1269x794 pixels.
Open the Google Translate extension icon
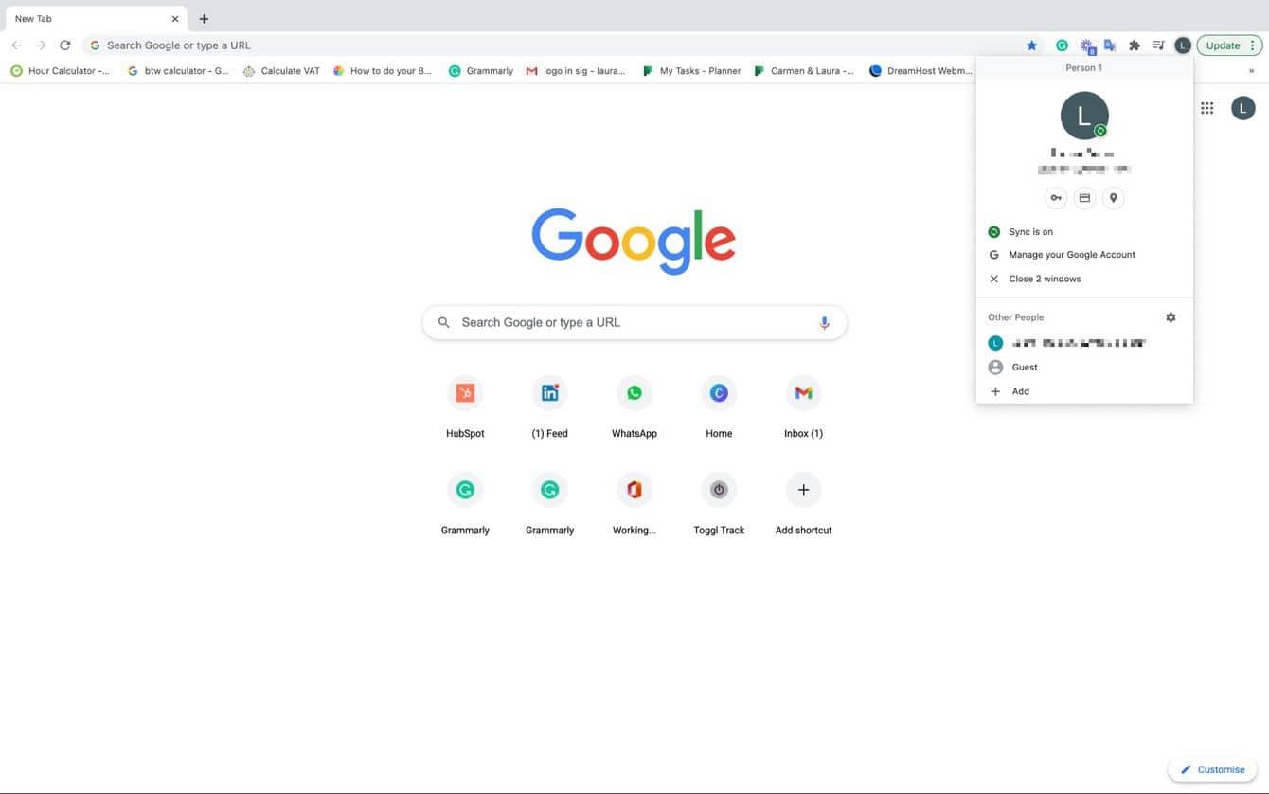[1110, 45]
